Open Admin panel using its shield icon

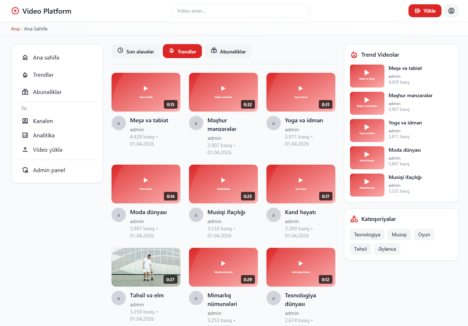(25, 170)
